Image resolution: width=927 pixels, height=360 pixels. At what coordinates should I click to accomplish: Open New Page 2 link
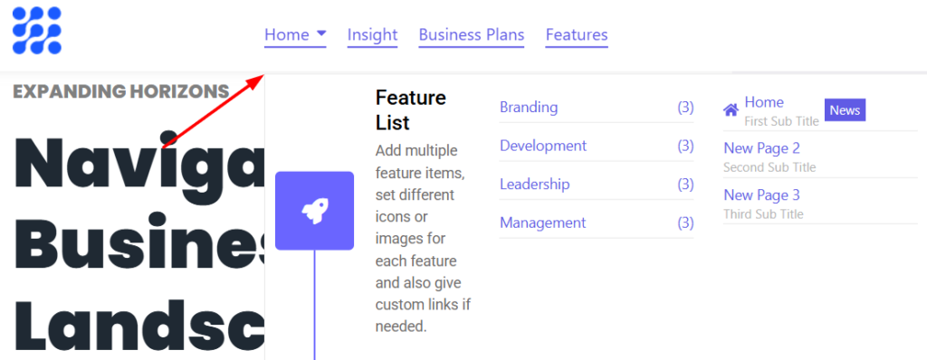tap(761, 147)
